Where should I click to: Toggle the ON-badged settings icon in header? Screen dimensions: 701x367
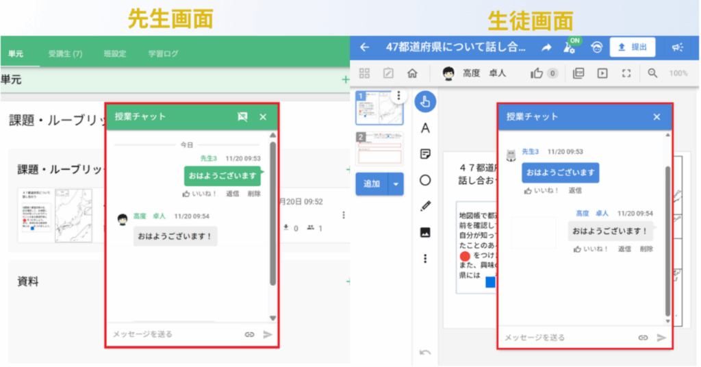570,47
